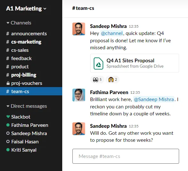Click the raised hands emoji reaction

[112, 79]
